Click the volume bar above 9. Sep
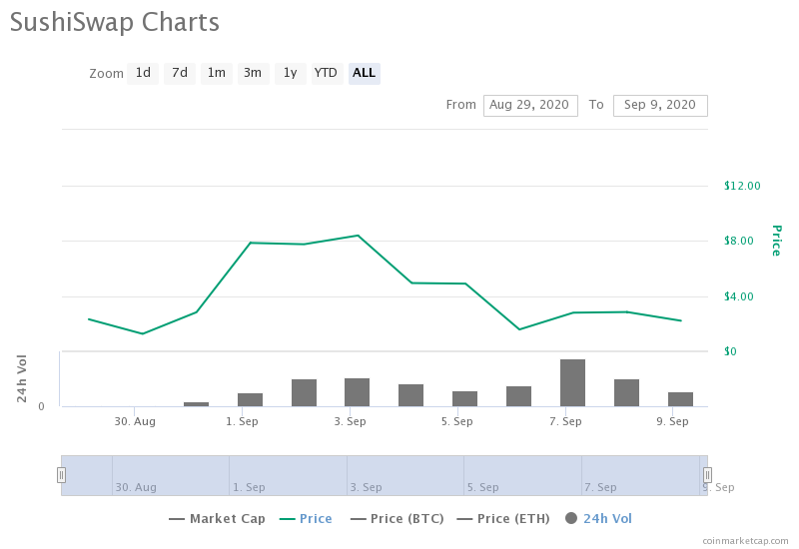Image resolution: width=799 pixels, height=549 pixels. 680,399
